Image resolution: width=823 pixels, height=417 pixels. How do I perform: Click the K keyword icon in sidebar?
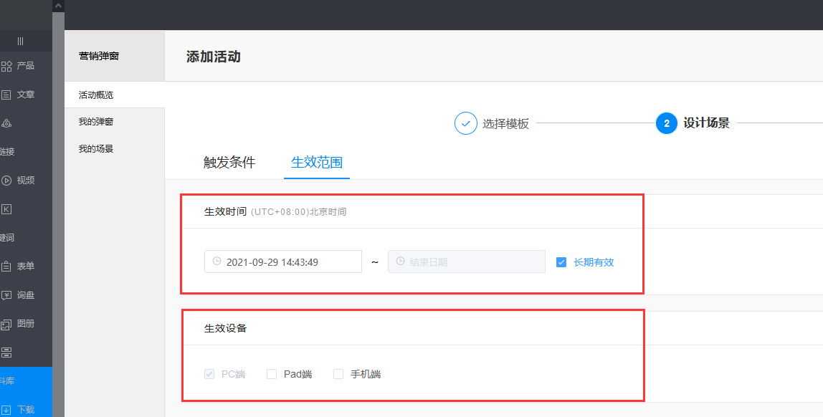(6, 209)
